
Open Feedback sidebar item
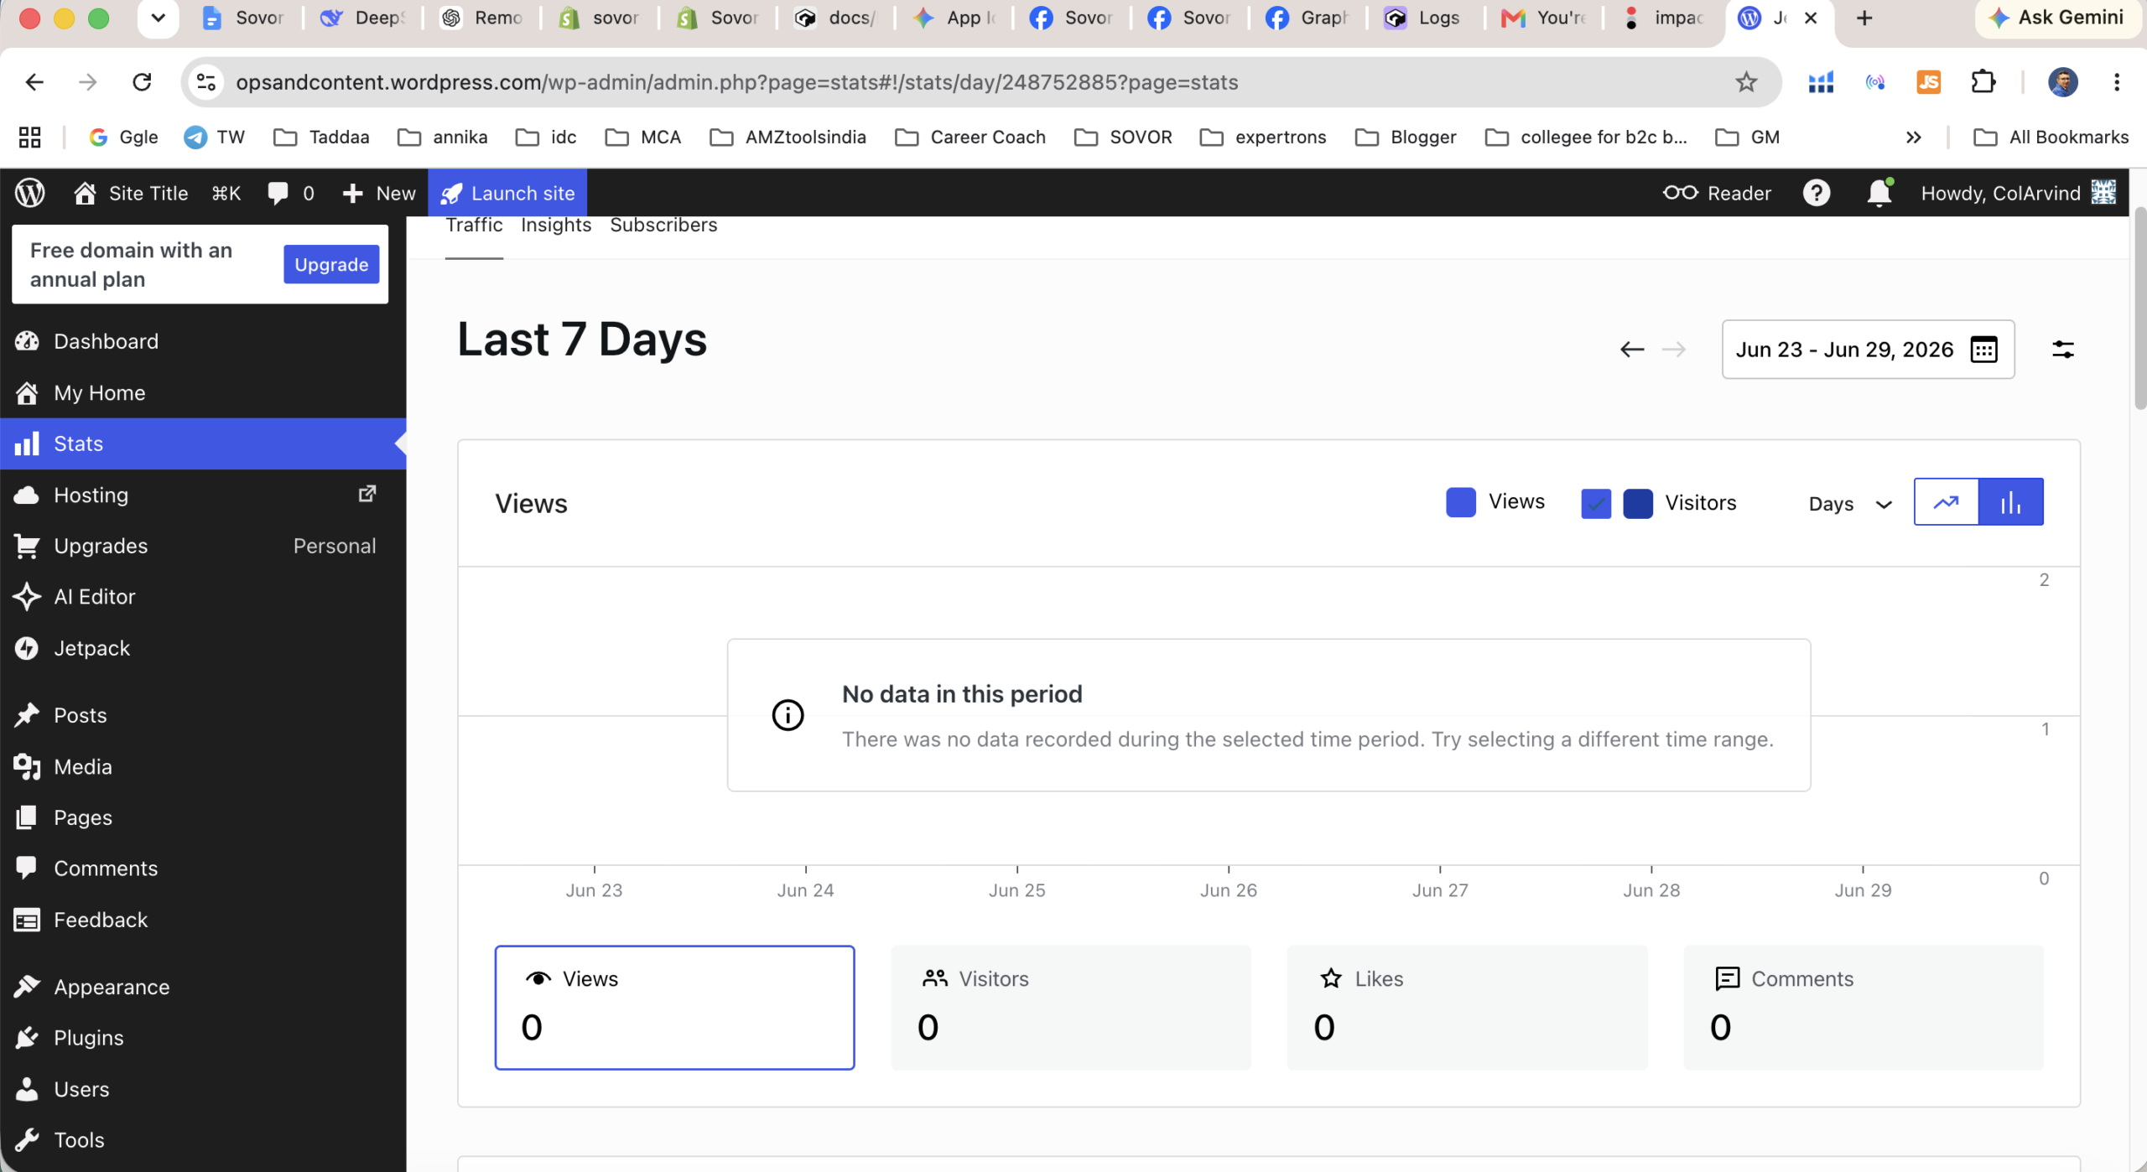tap(203, 920)
